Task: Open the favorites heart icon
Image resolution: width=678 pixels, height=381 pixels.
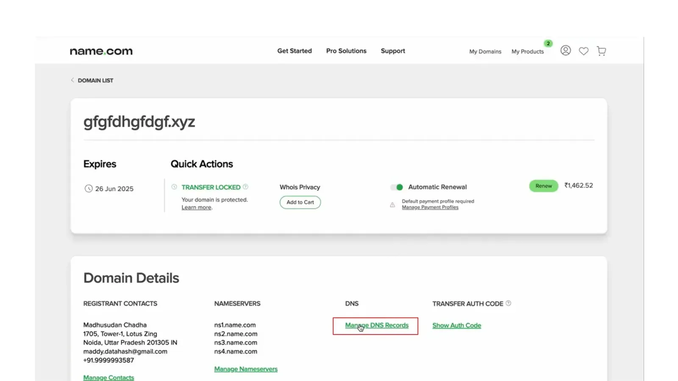Action: tap(584, 51)
